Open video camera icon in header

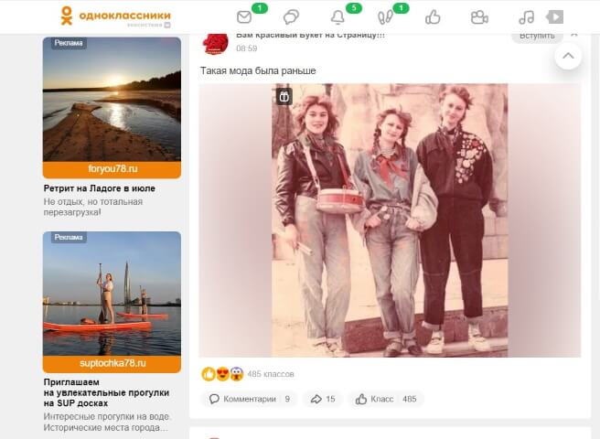point(479,17)
